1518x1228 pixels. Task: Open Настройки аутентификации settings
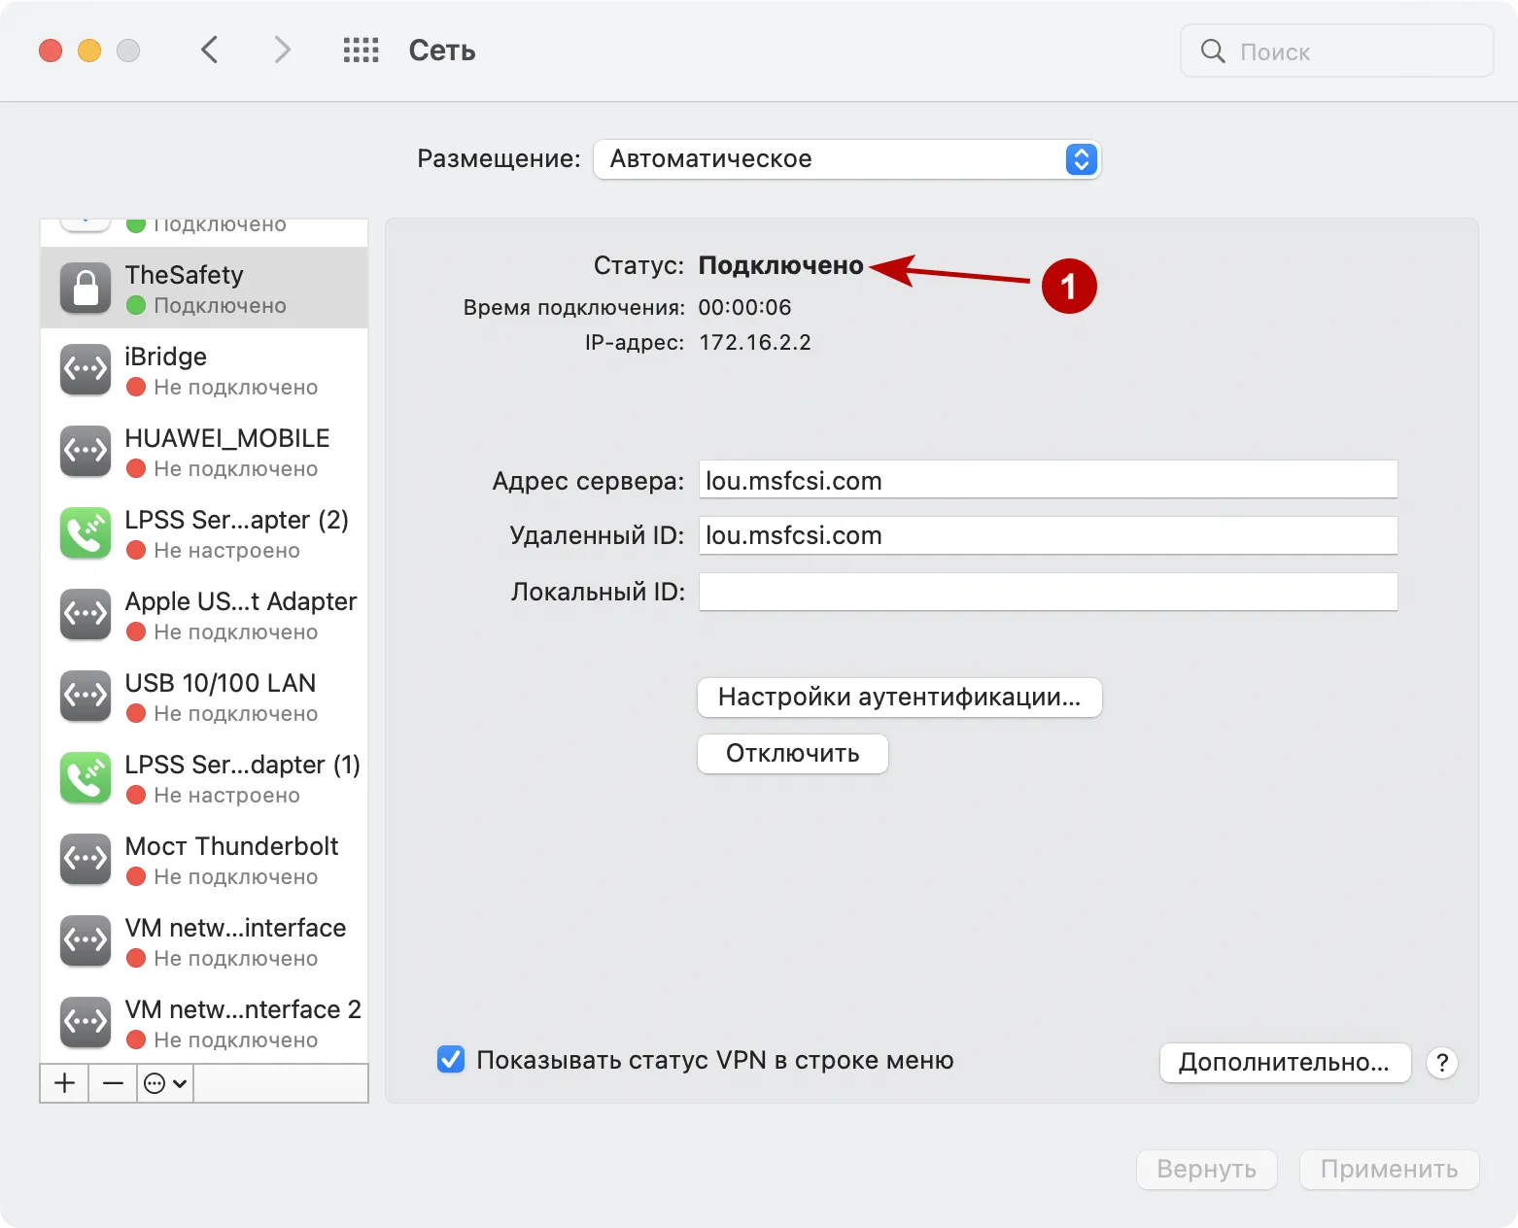(898, 697)
